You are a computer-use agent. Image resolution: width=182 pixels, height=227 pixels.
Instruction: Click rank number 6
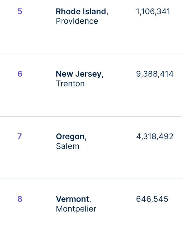[x=20, y=74]
